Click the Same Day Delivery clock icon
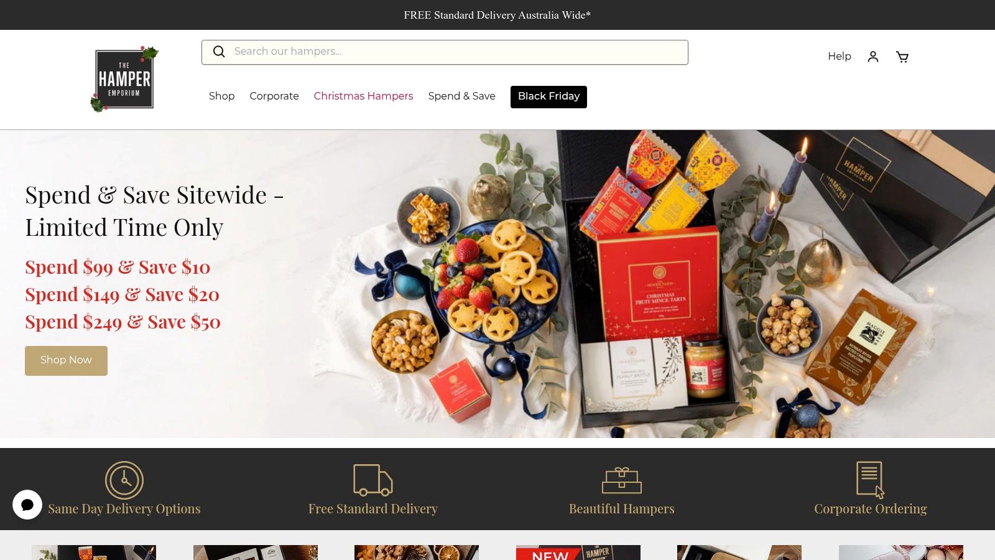 124,480
